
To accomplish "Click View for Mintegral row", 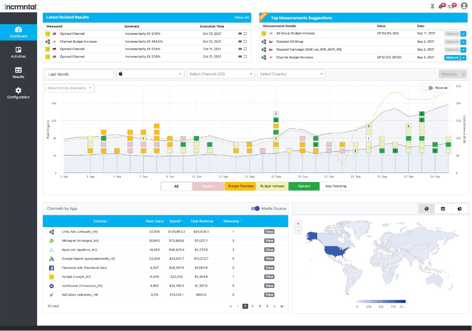I will 269,241.
